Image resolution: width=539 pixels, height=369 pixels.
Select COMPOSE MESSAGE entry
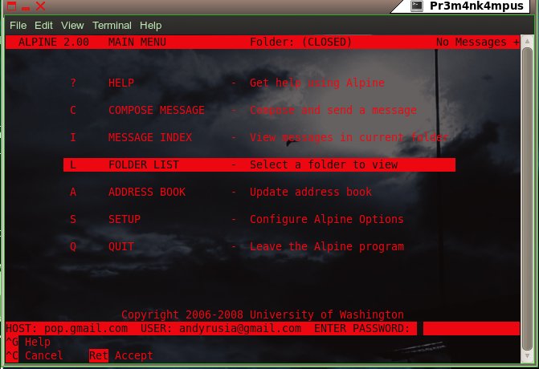[x=157, y=110]
